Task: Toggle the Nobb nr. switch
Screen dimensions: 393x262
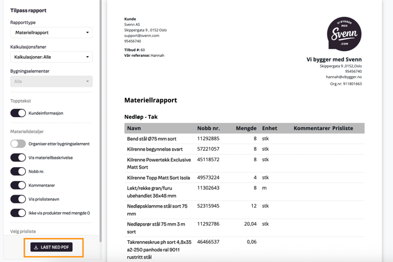Action: [x=18, y=171]
